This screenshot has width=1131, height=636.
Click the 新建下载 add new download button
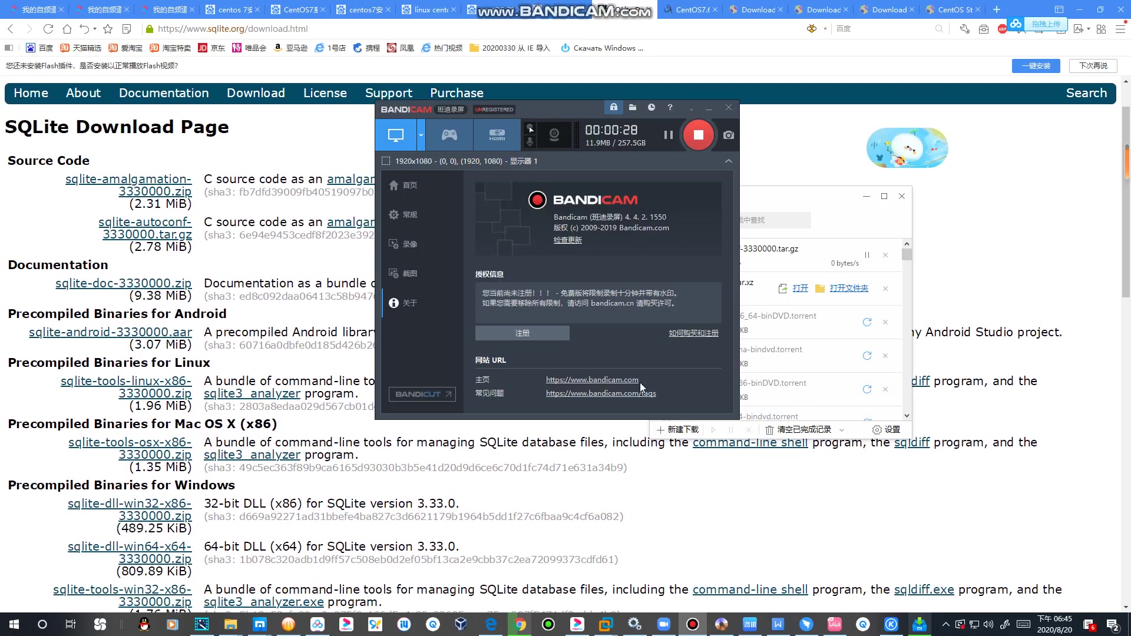click(677, 429)
